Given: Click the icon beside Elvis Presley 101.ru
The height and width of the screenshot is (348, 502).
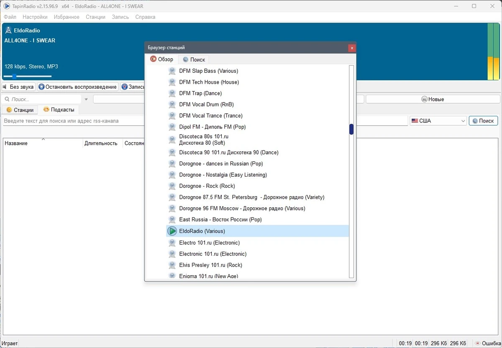Looking at the screenshot, I should pyautogui.click(x=172, y=265).
